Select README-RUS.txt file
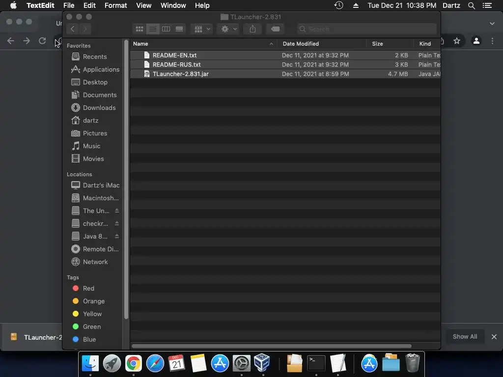 [285, 64]
